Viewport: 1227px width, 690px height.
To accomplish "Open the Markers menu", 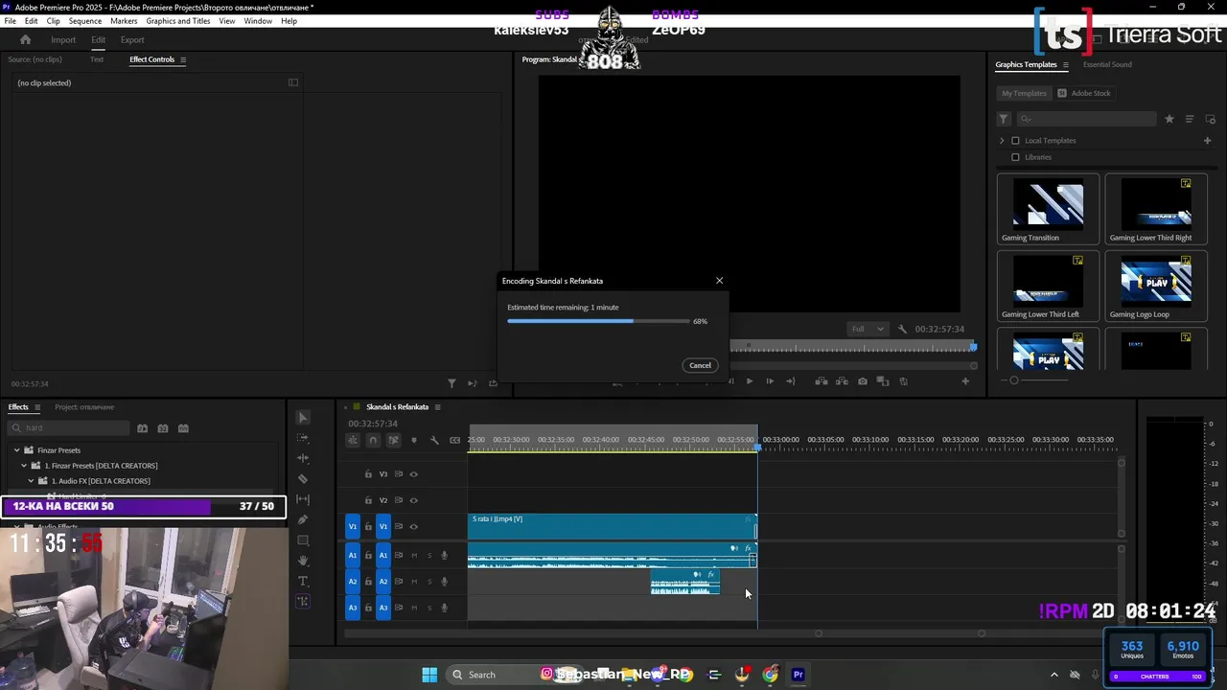I will [124, 21].
